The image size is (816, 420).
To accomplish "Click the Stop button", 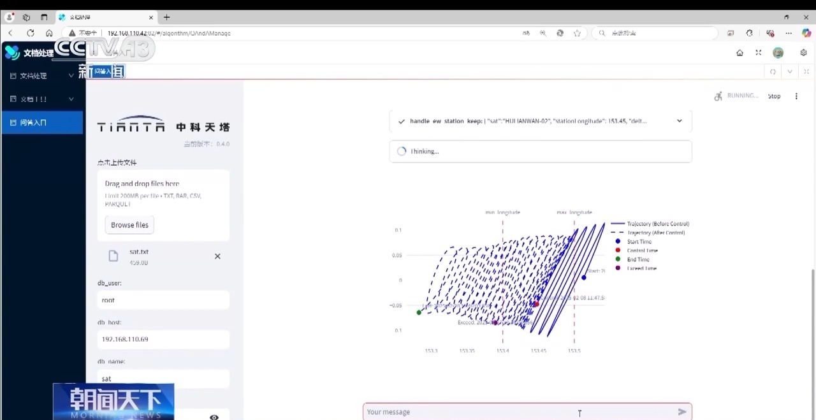I will click(x=774, y=96).
